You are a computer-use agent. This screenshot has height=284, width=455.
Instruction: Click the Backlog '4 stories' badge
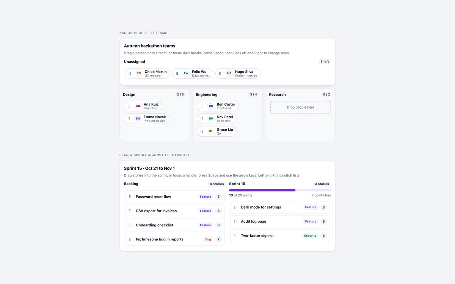(x=217, y=184)
